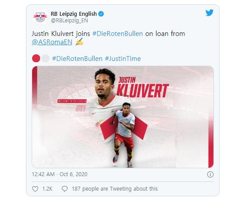This screenshot has height=202, width=246.
Task: Open the RB Leipzig profile avatar
Action: (x=40, y=17)
